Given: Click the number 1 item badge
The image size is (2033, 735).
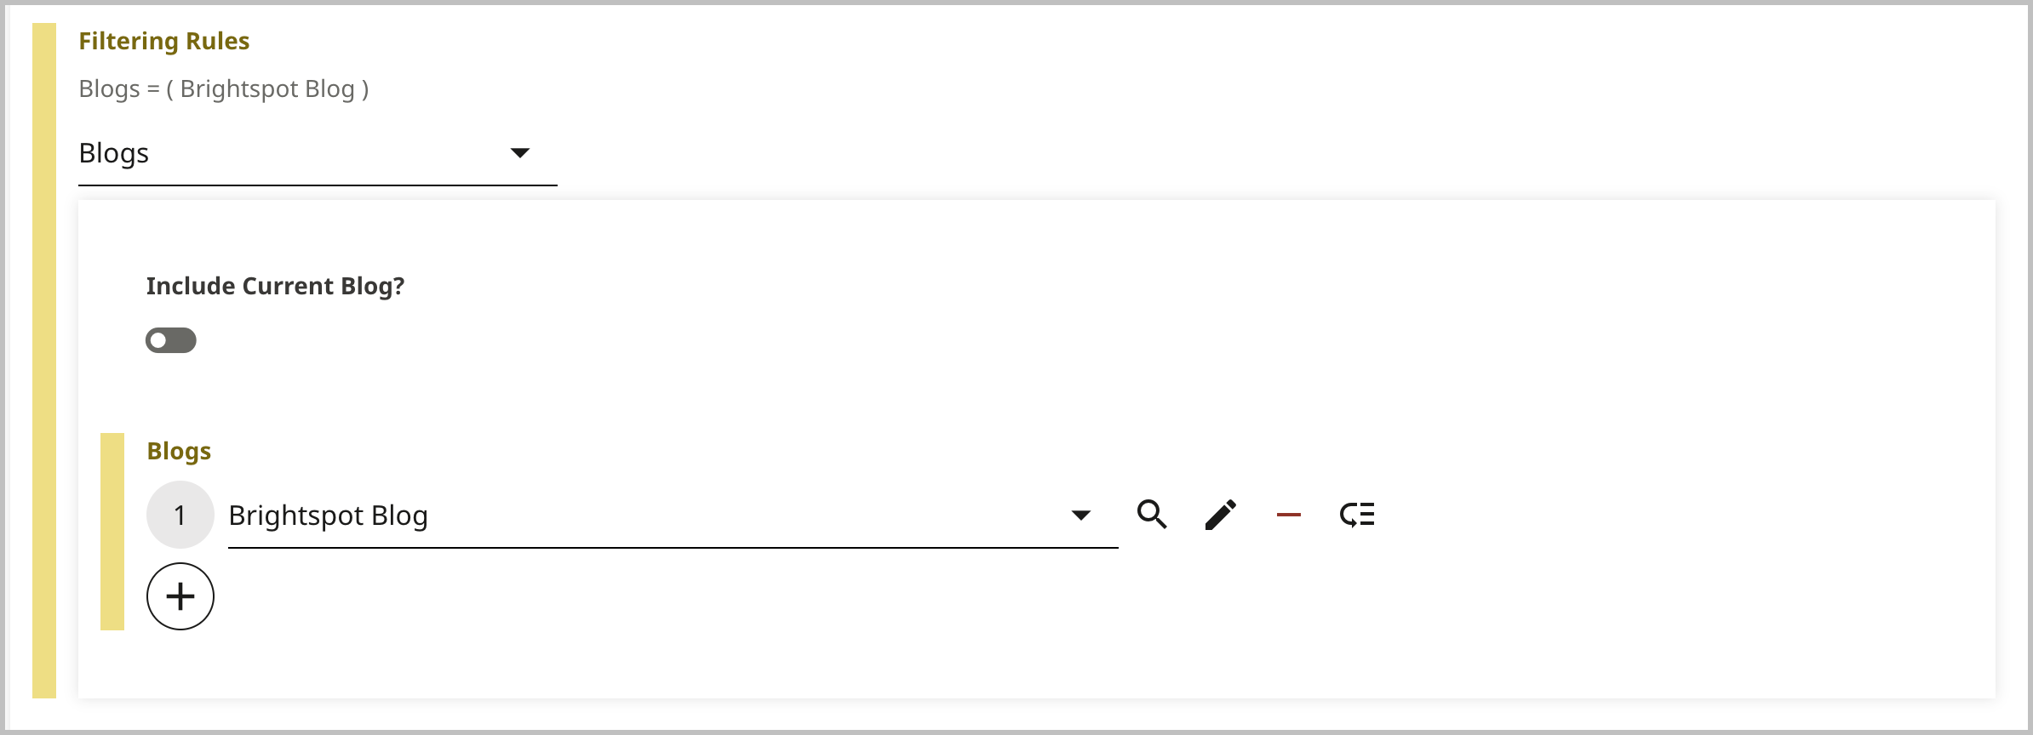Looking at the screenshot, I should (180, 515).
